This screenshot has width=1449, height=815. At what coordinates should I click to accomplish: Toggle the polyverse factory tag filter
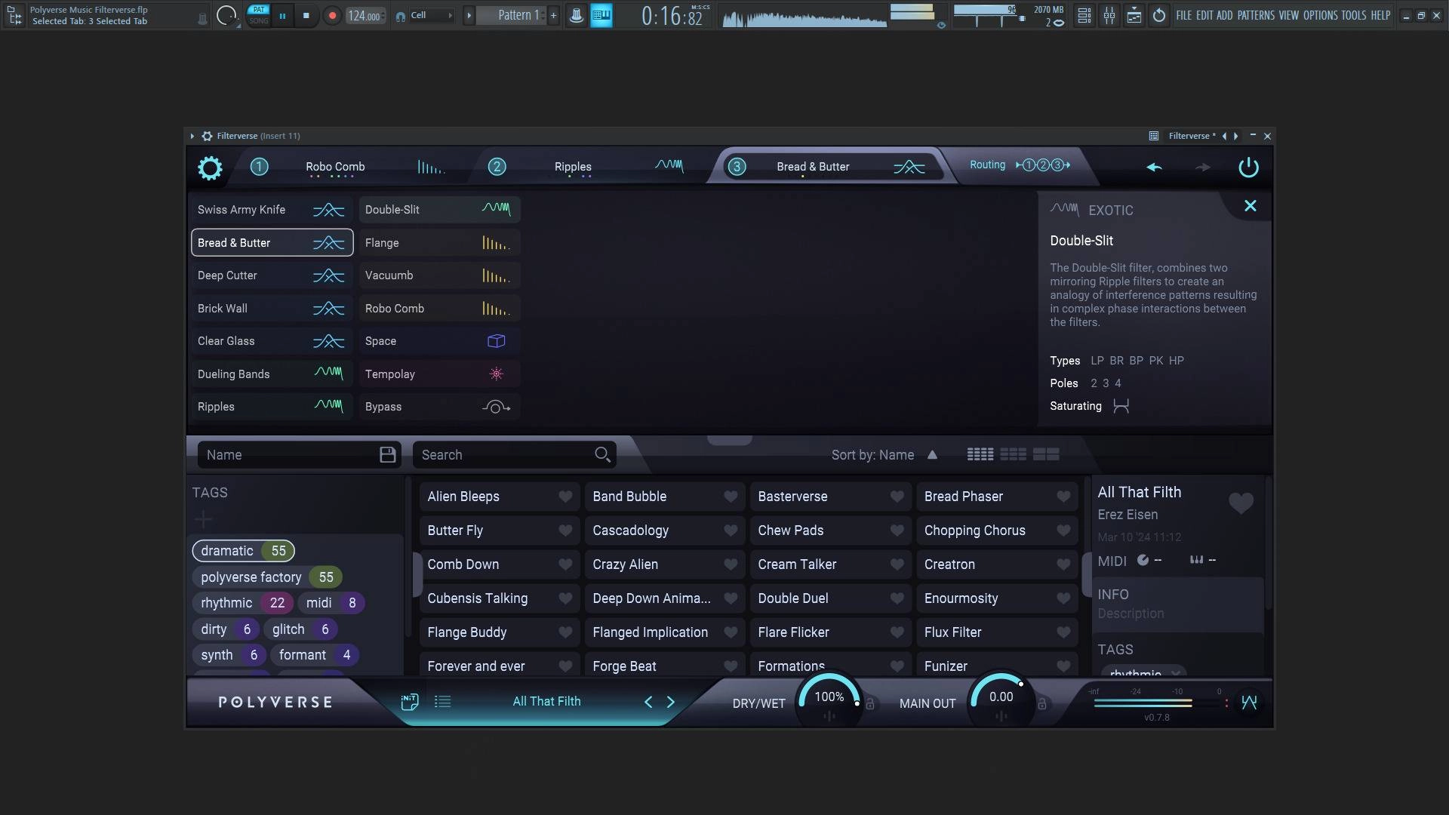(267, 577)
